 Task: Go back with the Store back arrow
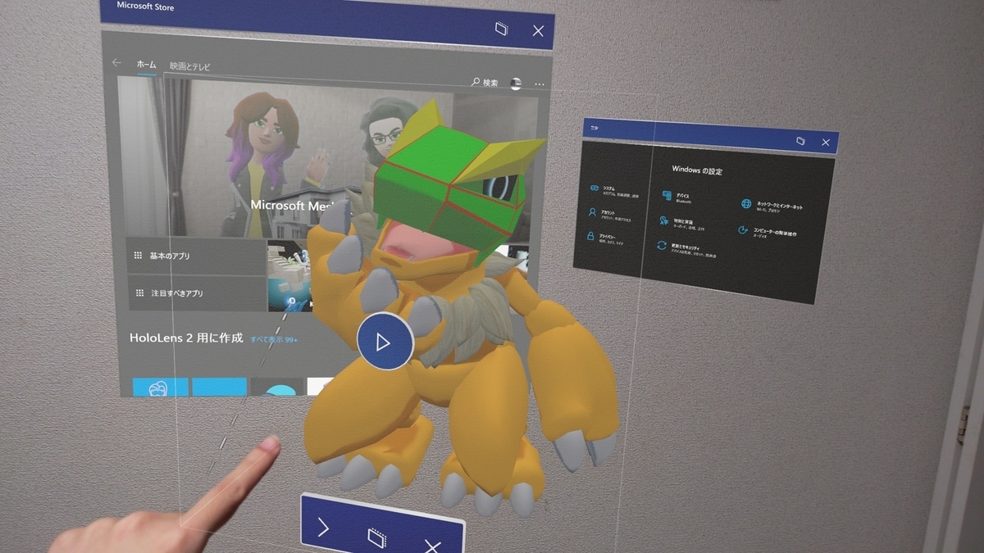coord(116,62)
